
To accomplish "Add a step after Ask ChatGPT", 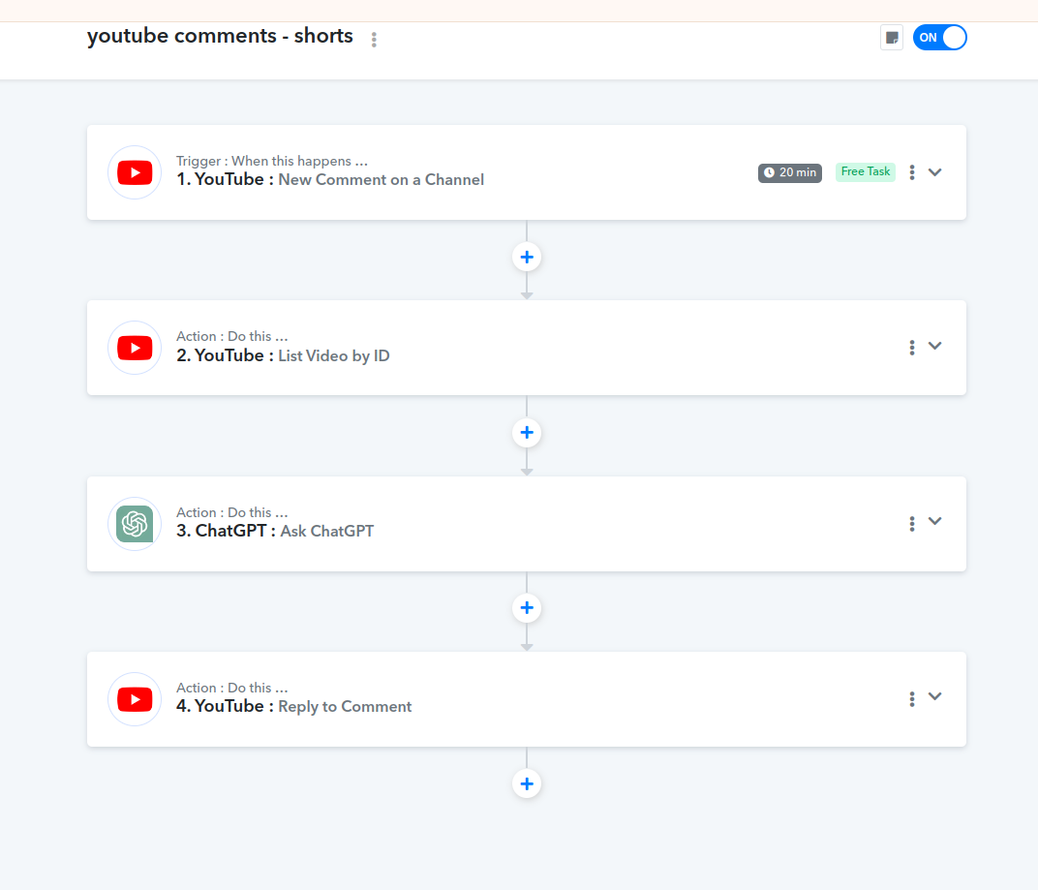I will pos(527,608).
